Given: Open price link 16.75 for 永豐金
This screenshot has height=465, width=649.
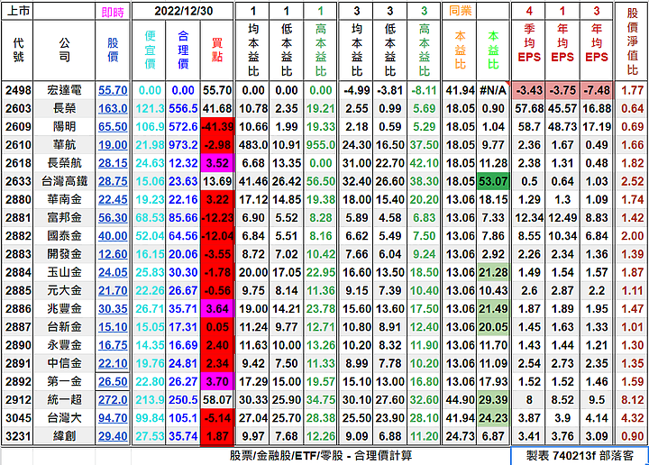Looking at the screenshot, I should (113, 345).
